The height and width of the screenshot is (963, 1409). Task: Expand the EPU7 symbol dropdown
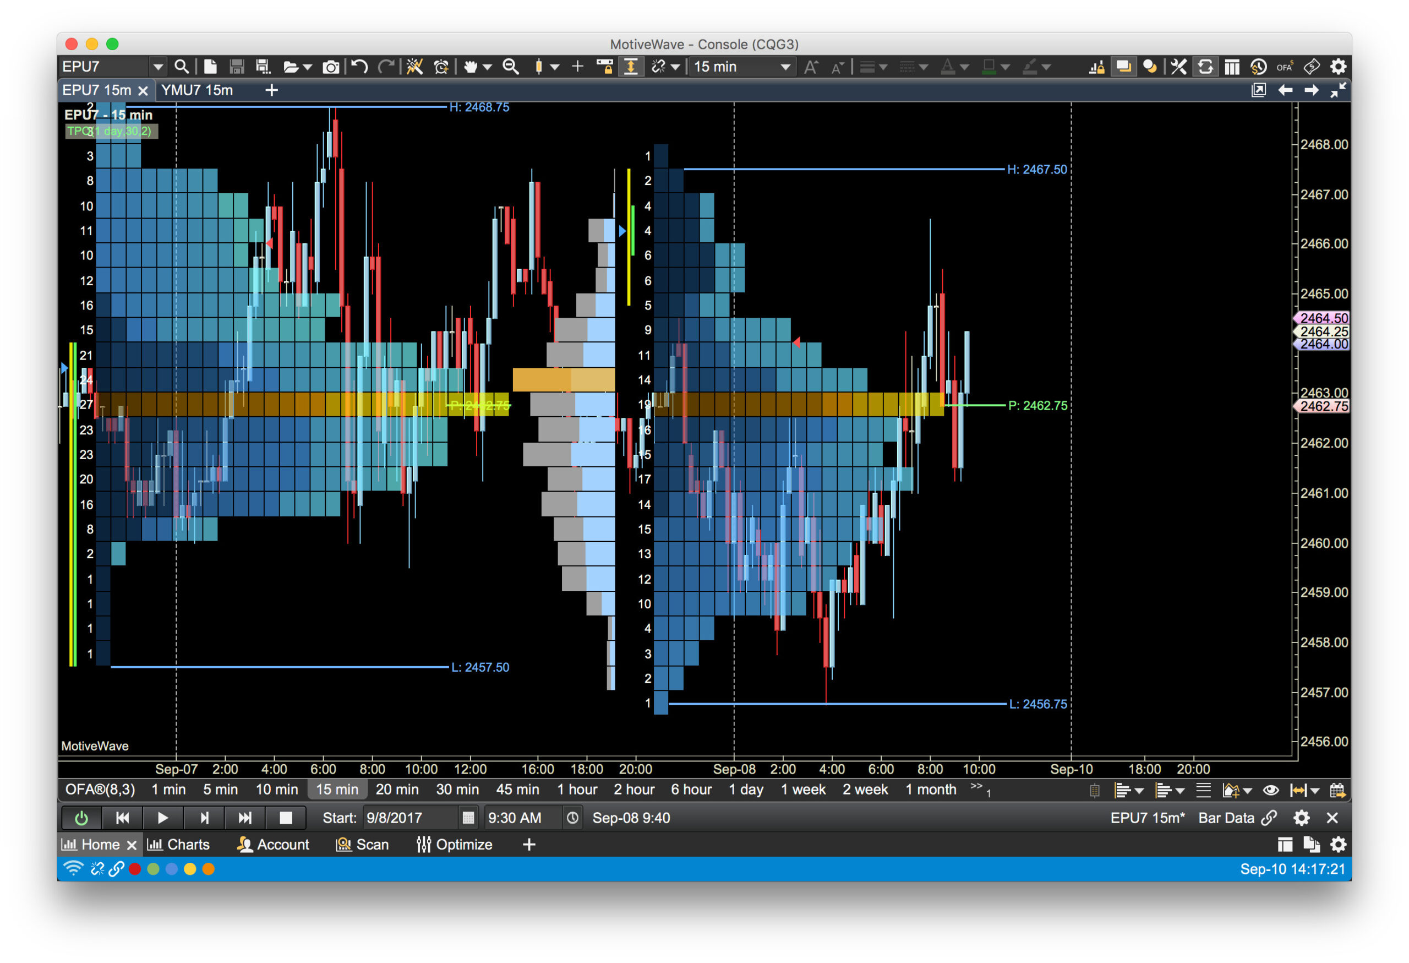[157, 67]
